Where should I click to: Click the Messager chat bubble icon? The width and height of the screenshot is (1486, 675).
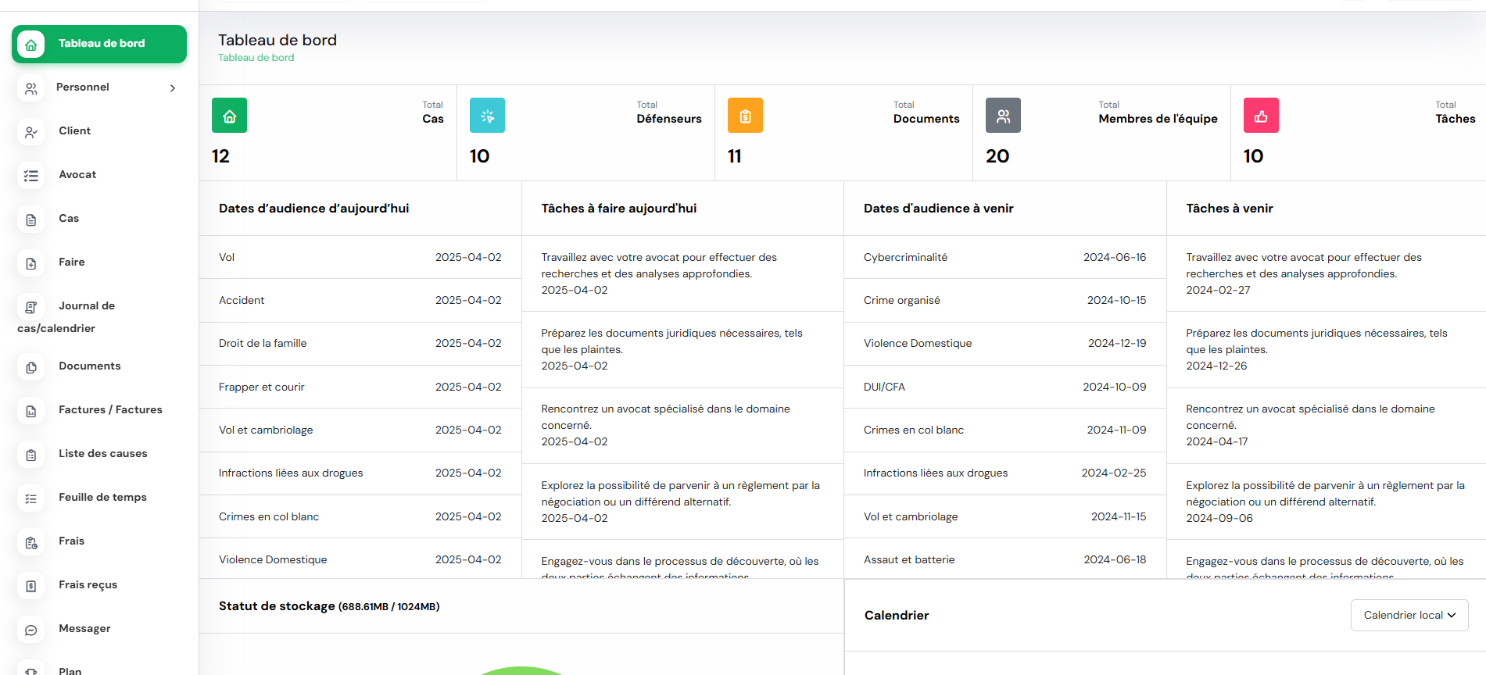[x=31, y=630]
